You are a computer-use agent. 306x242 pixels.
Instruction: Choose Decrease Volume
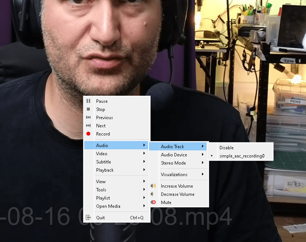(x=179, y=194)
